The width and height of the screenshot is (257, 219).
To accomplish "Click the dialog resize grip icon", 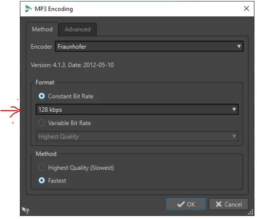I will [251, 212].
